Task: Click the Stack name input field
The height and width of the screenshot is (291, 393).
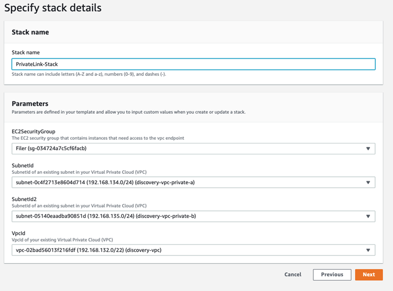Action: [x=193, y=64]
